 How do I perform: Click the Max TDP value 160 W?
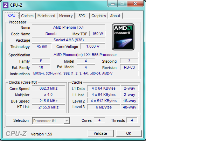click(97, 34)
